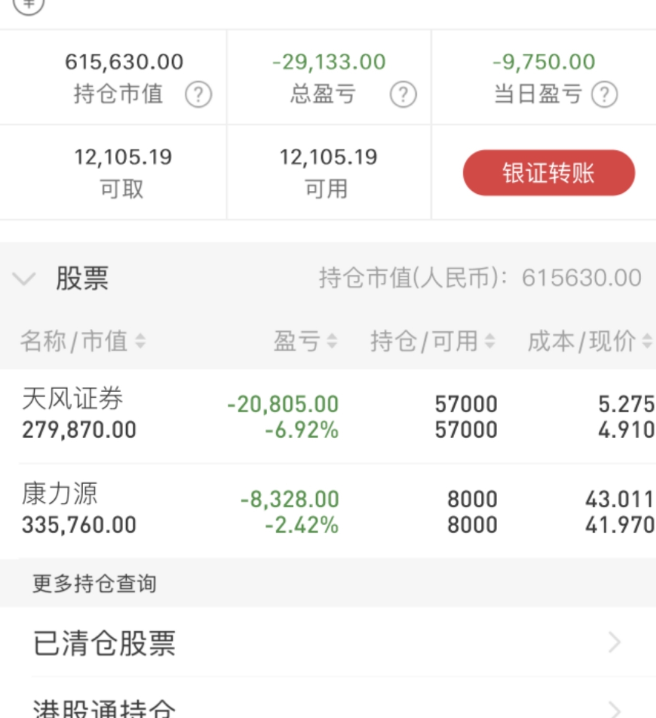Viewport: 656px width, 718px height.
Task: Tap the 可用 balance cell
Action: 329,172
